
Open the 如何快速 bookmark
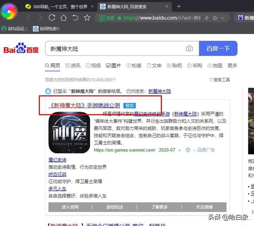46,29
